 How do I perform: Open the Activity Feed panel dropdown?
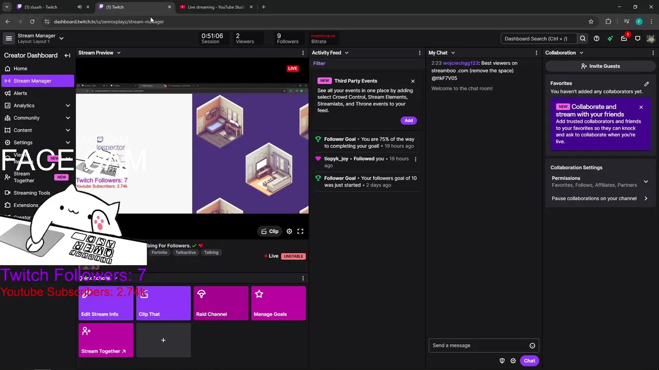(346, 53)
